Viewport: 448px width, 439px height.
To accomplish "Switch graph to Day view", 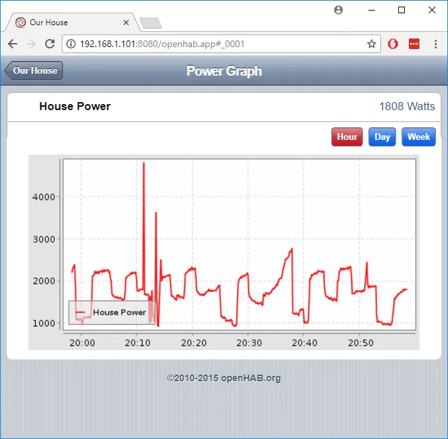I will point(382,137).
